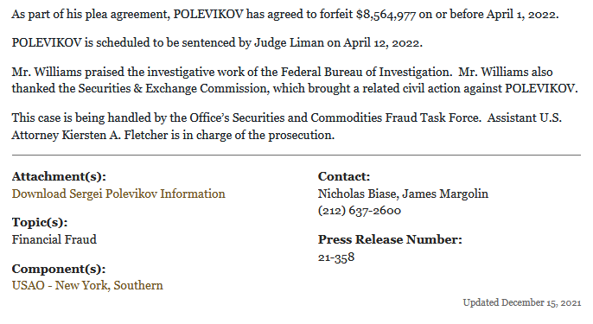
Task: Click the phone number (212) 637-2600
Action: click(x=360, y=211)
